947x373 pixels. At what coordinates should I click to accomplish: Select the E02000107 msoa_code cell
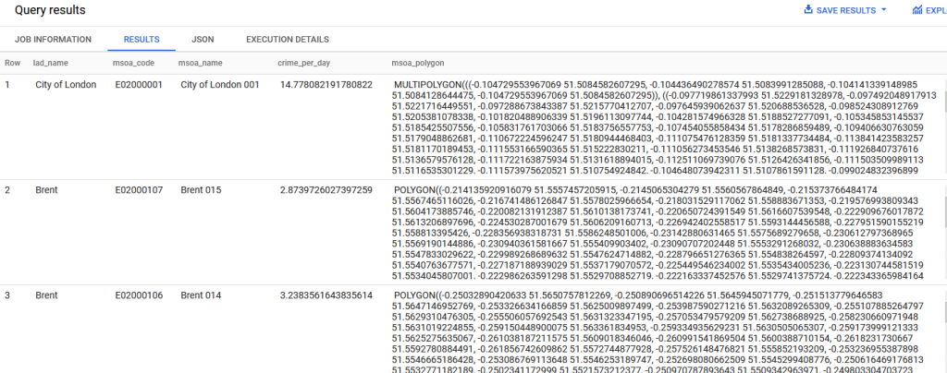click(139, 190)
